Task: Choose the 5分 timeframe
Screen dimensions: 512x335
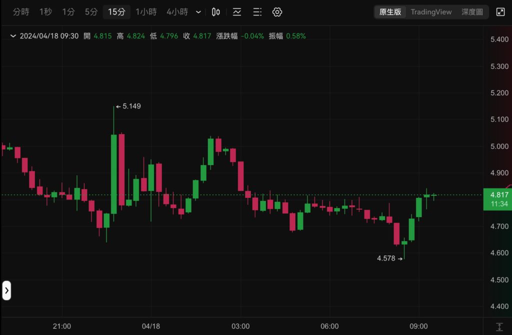Action: [x=91, y=12]
